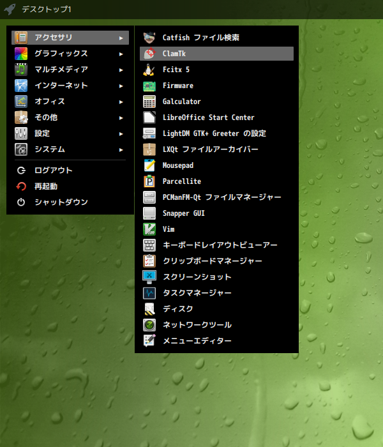
Task: Open Snapper GUI label
Action: coord(184,213)
